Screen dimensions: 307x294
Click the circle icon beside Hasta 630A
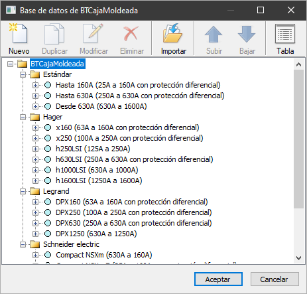(x=48, y=96)
